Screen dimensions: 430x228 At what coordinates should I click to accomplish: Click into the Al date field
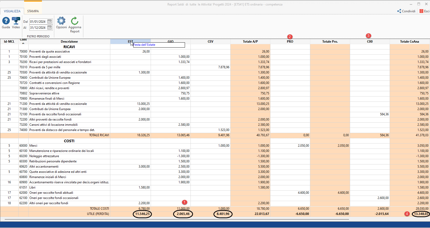click(x=38, y=27)
